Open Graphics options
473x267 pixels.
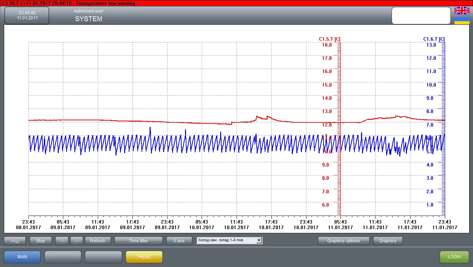343,241
